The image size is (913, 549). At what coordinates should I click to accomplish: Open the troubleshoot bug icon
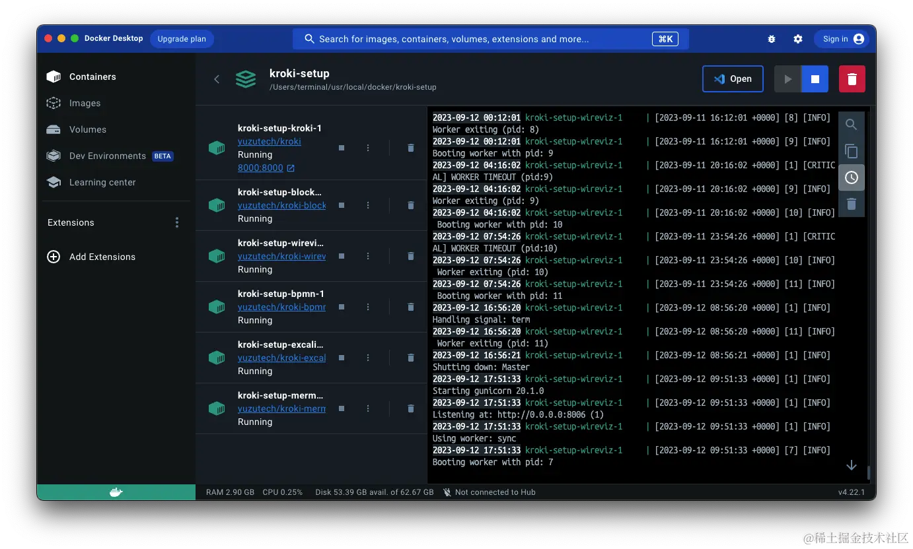(x=772, y=39)
